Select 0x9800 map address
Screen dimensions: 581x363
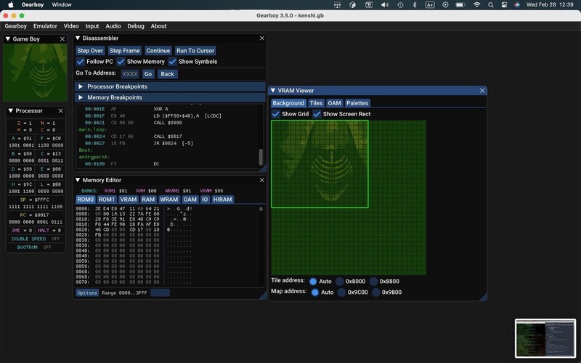pyautogui.click(x=375, y=293)
